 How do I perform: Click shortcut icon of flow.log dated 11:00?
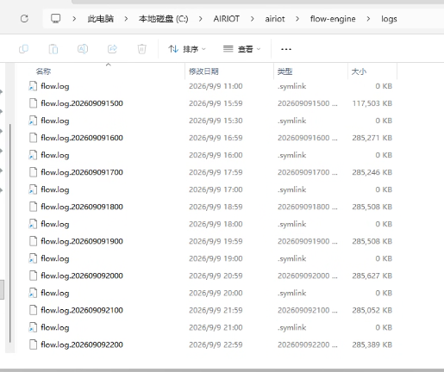coord(33,86)
